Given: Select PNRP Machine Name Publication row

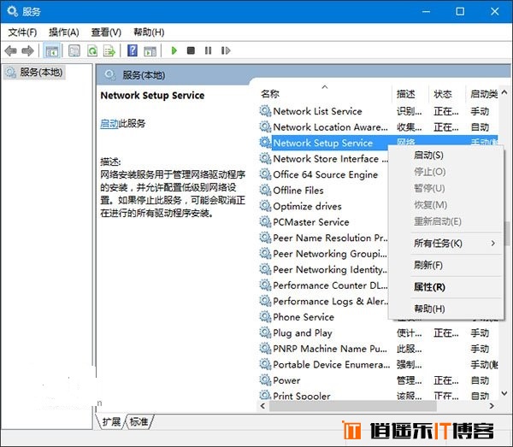Looking at the screenshot, I should [379, 349].
